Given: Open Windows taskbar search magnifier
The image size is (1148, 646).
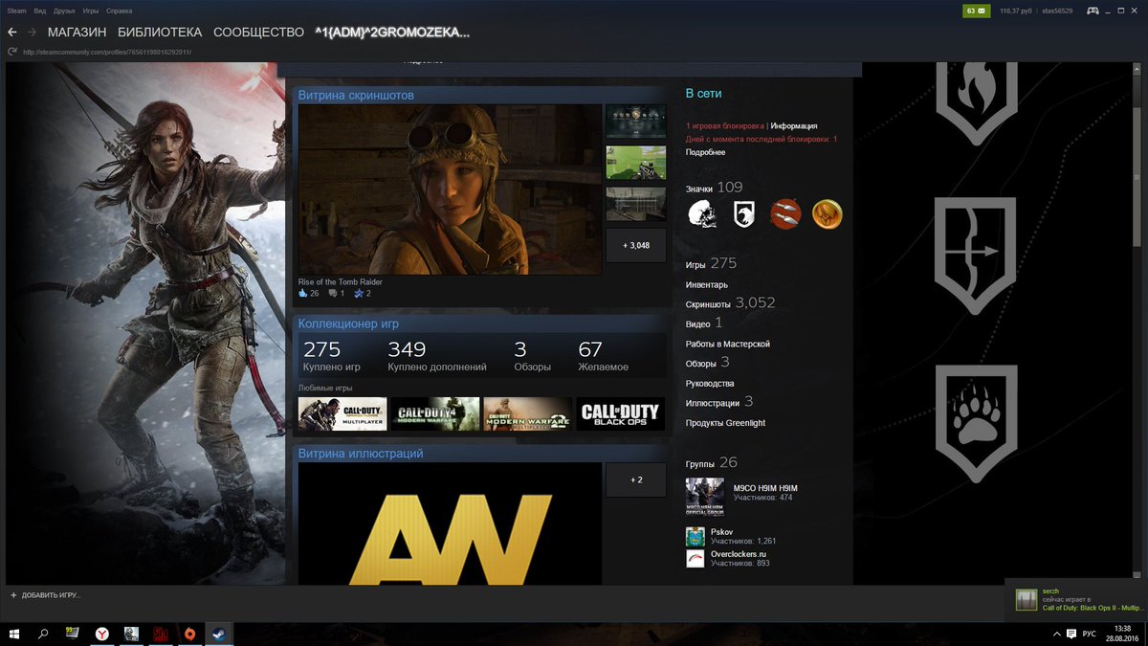Looking at the screenshot, I should click(43, 634).
